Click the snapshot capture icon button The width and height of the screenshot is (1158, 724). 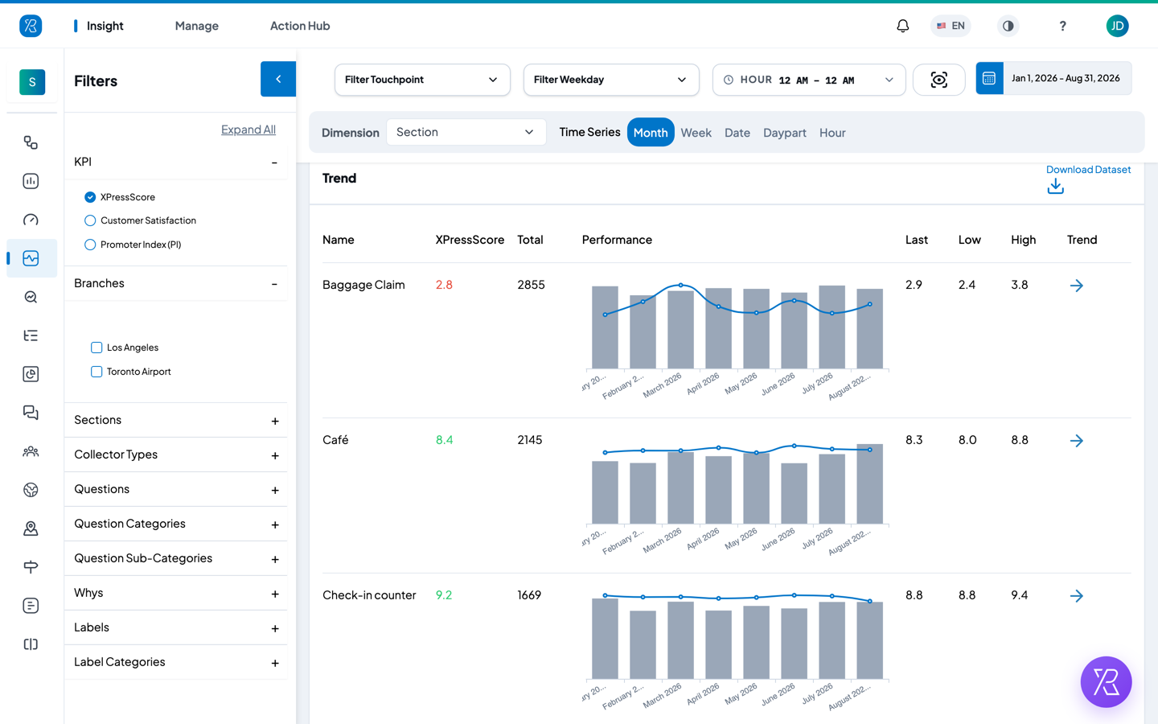(x=938, y=80)
